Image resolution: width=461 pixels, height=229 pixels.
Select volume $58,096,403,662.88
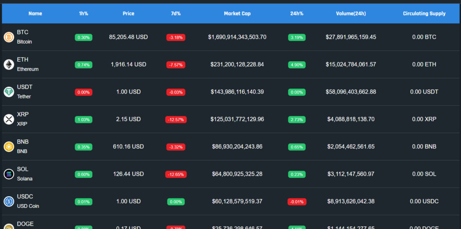351,92
